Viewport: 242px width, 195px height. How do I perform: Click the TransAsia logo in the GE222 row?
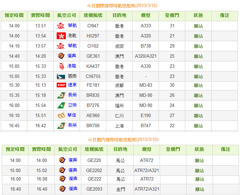[x=63, y=179]
